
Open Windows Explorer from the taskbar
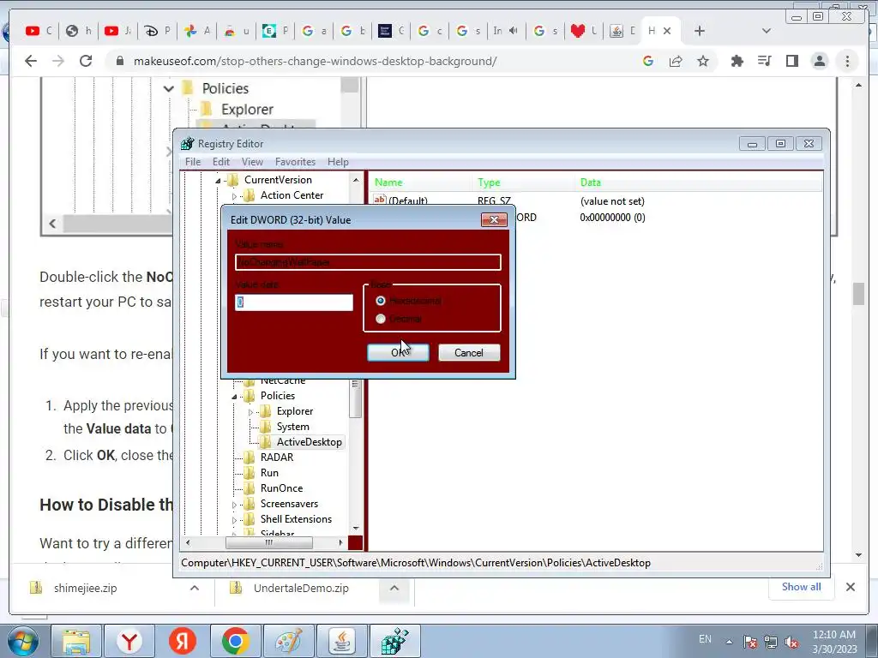pyautogui.click(x=76, y=641)
